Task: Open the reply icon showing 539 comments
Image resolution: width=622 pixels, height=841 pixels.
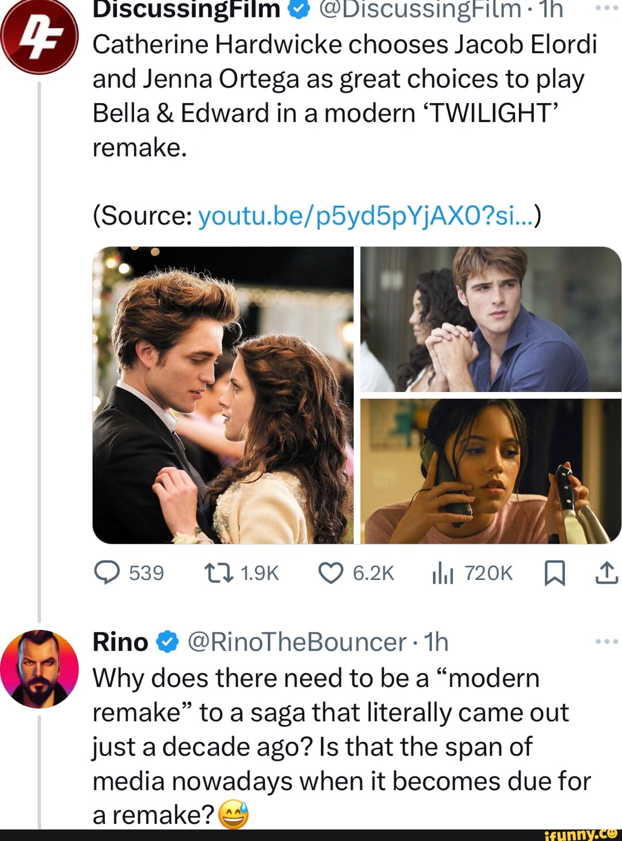Action: [x=107, y=573]
